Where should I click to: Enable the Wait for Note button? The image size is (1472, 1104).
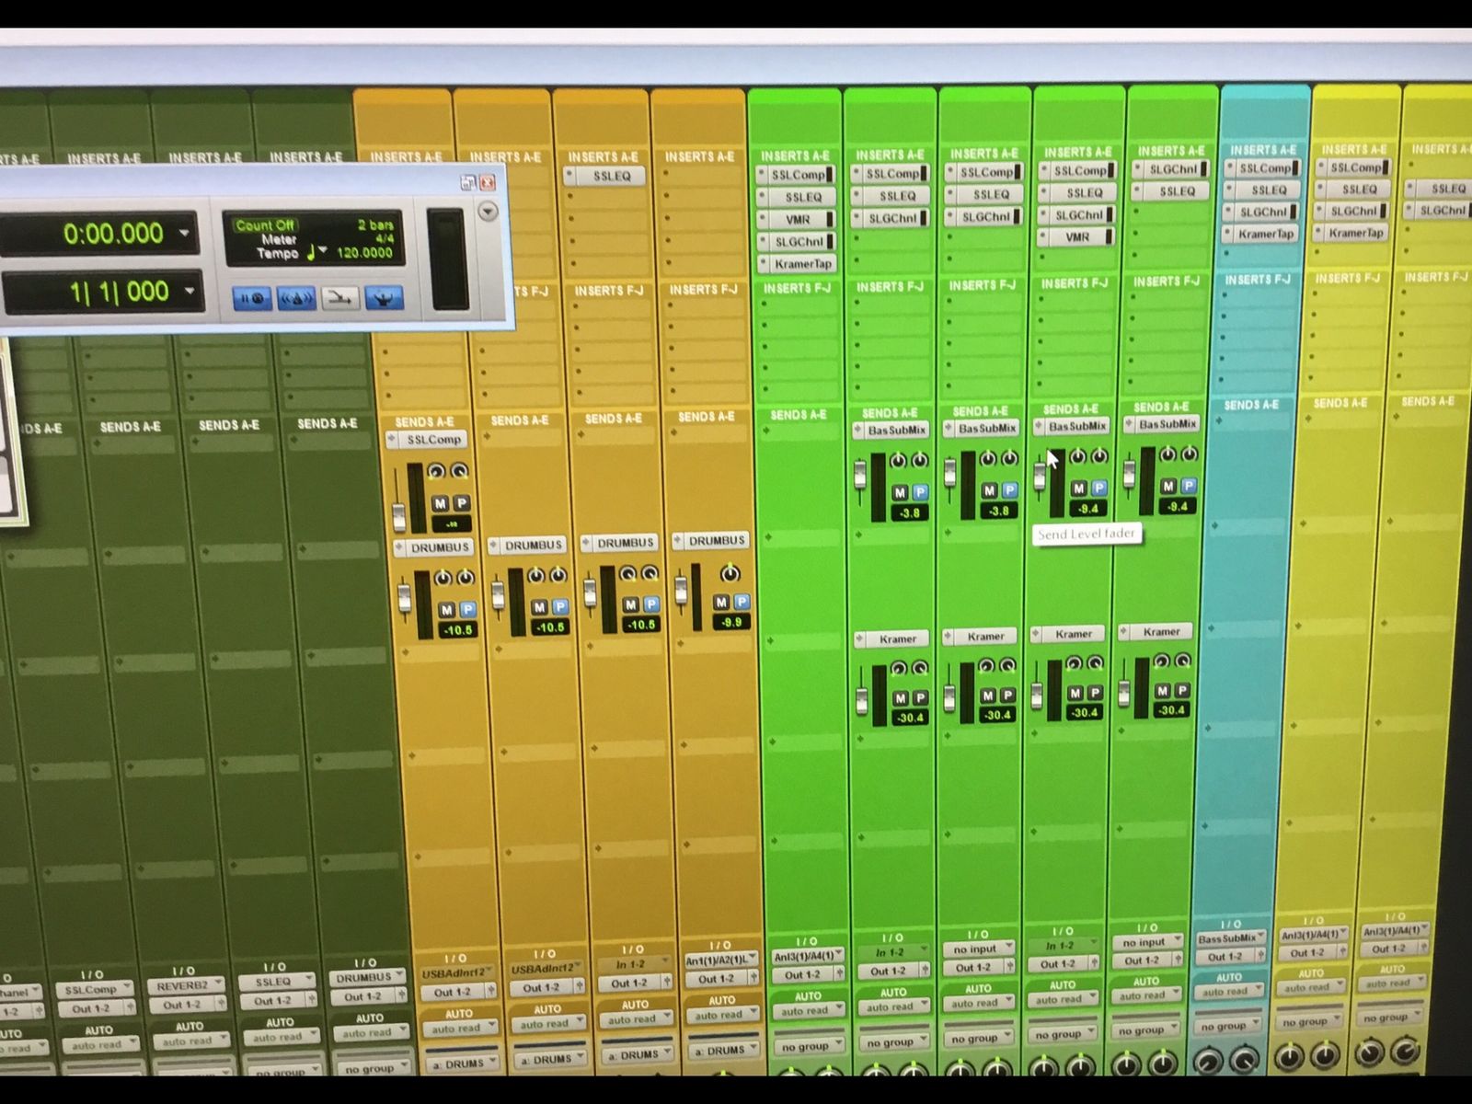[251, 298]
